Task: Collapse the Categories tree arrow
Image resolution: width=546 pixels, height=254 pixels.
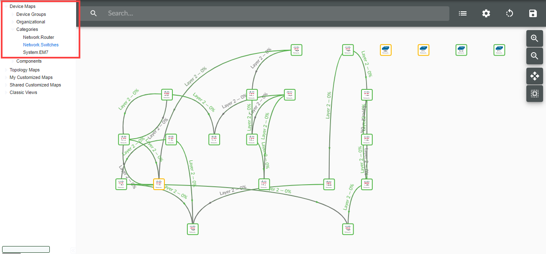Action: click(12, 30)
